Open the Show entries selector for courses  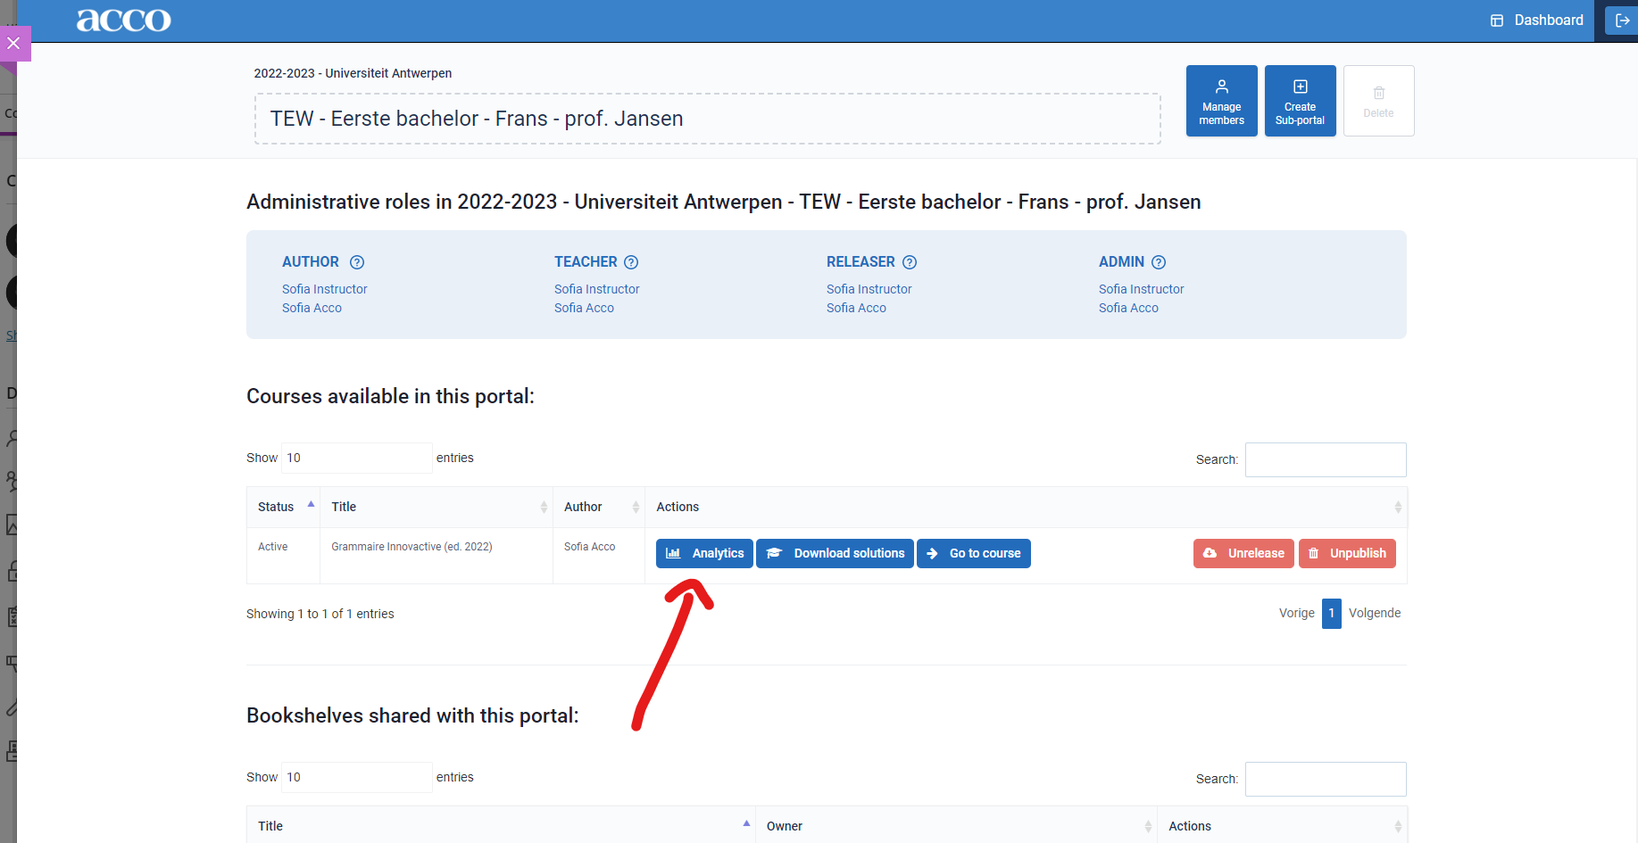(x=356, y=458)
